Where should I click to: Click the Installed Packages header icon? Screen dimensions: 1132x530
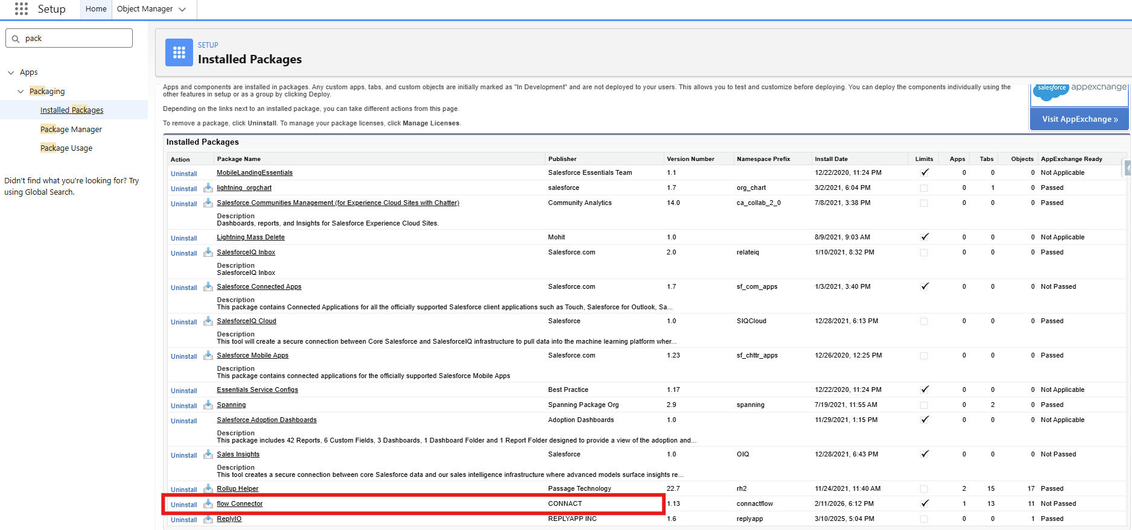click(179, 53)
